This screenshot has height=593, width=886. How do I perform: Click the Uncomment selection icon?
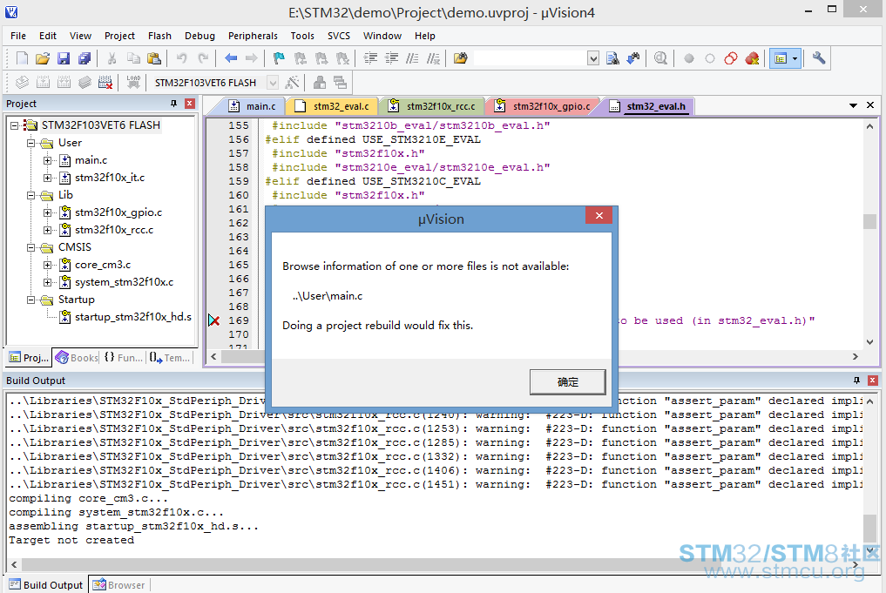coord(433,58)
